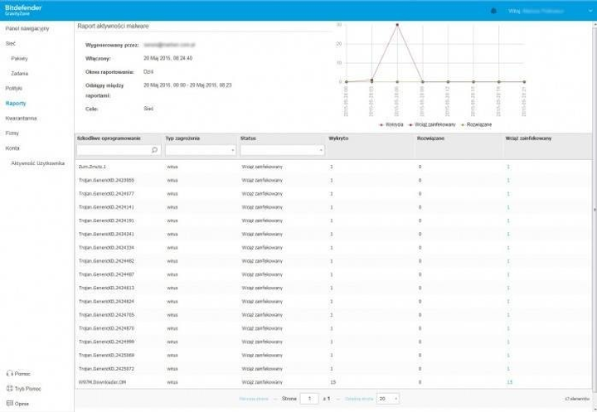Click Trojan.GenericKD.2424191 in the table
The height and width of the screenshot is (412, 597).
(x=106, y=221)
